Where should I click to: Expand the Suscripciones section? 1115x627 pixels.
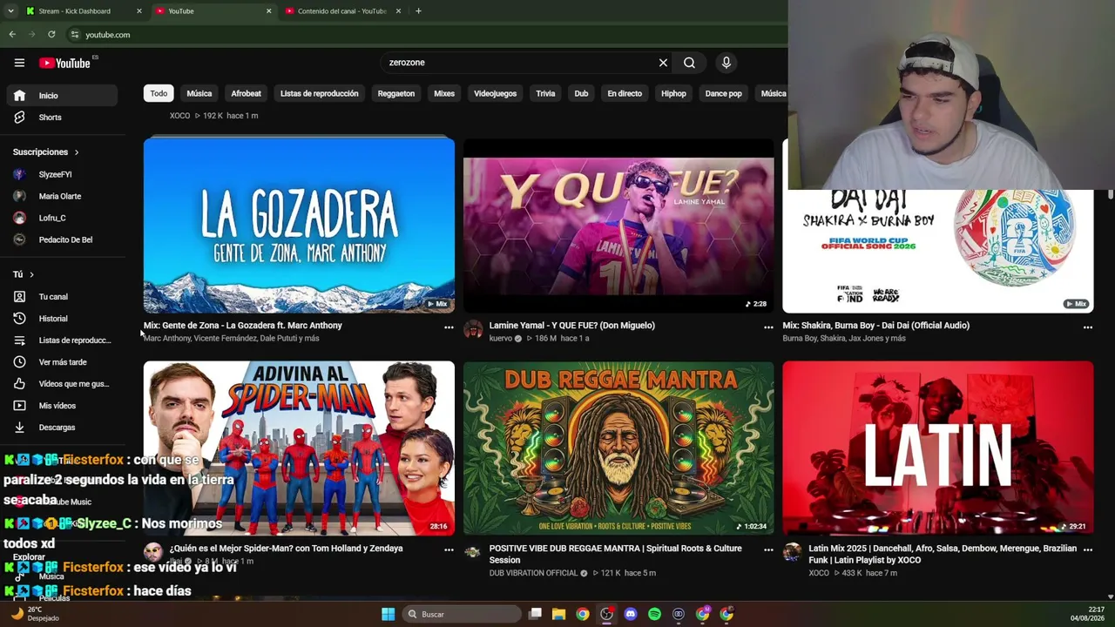(45, 152)
